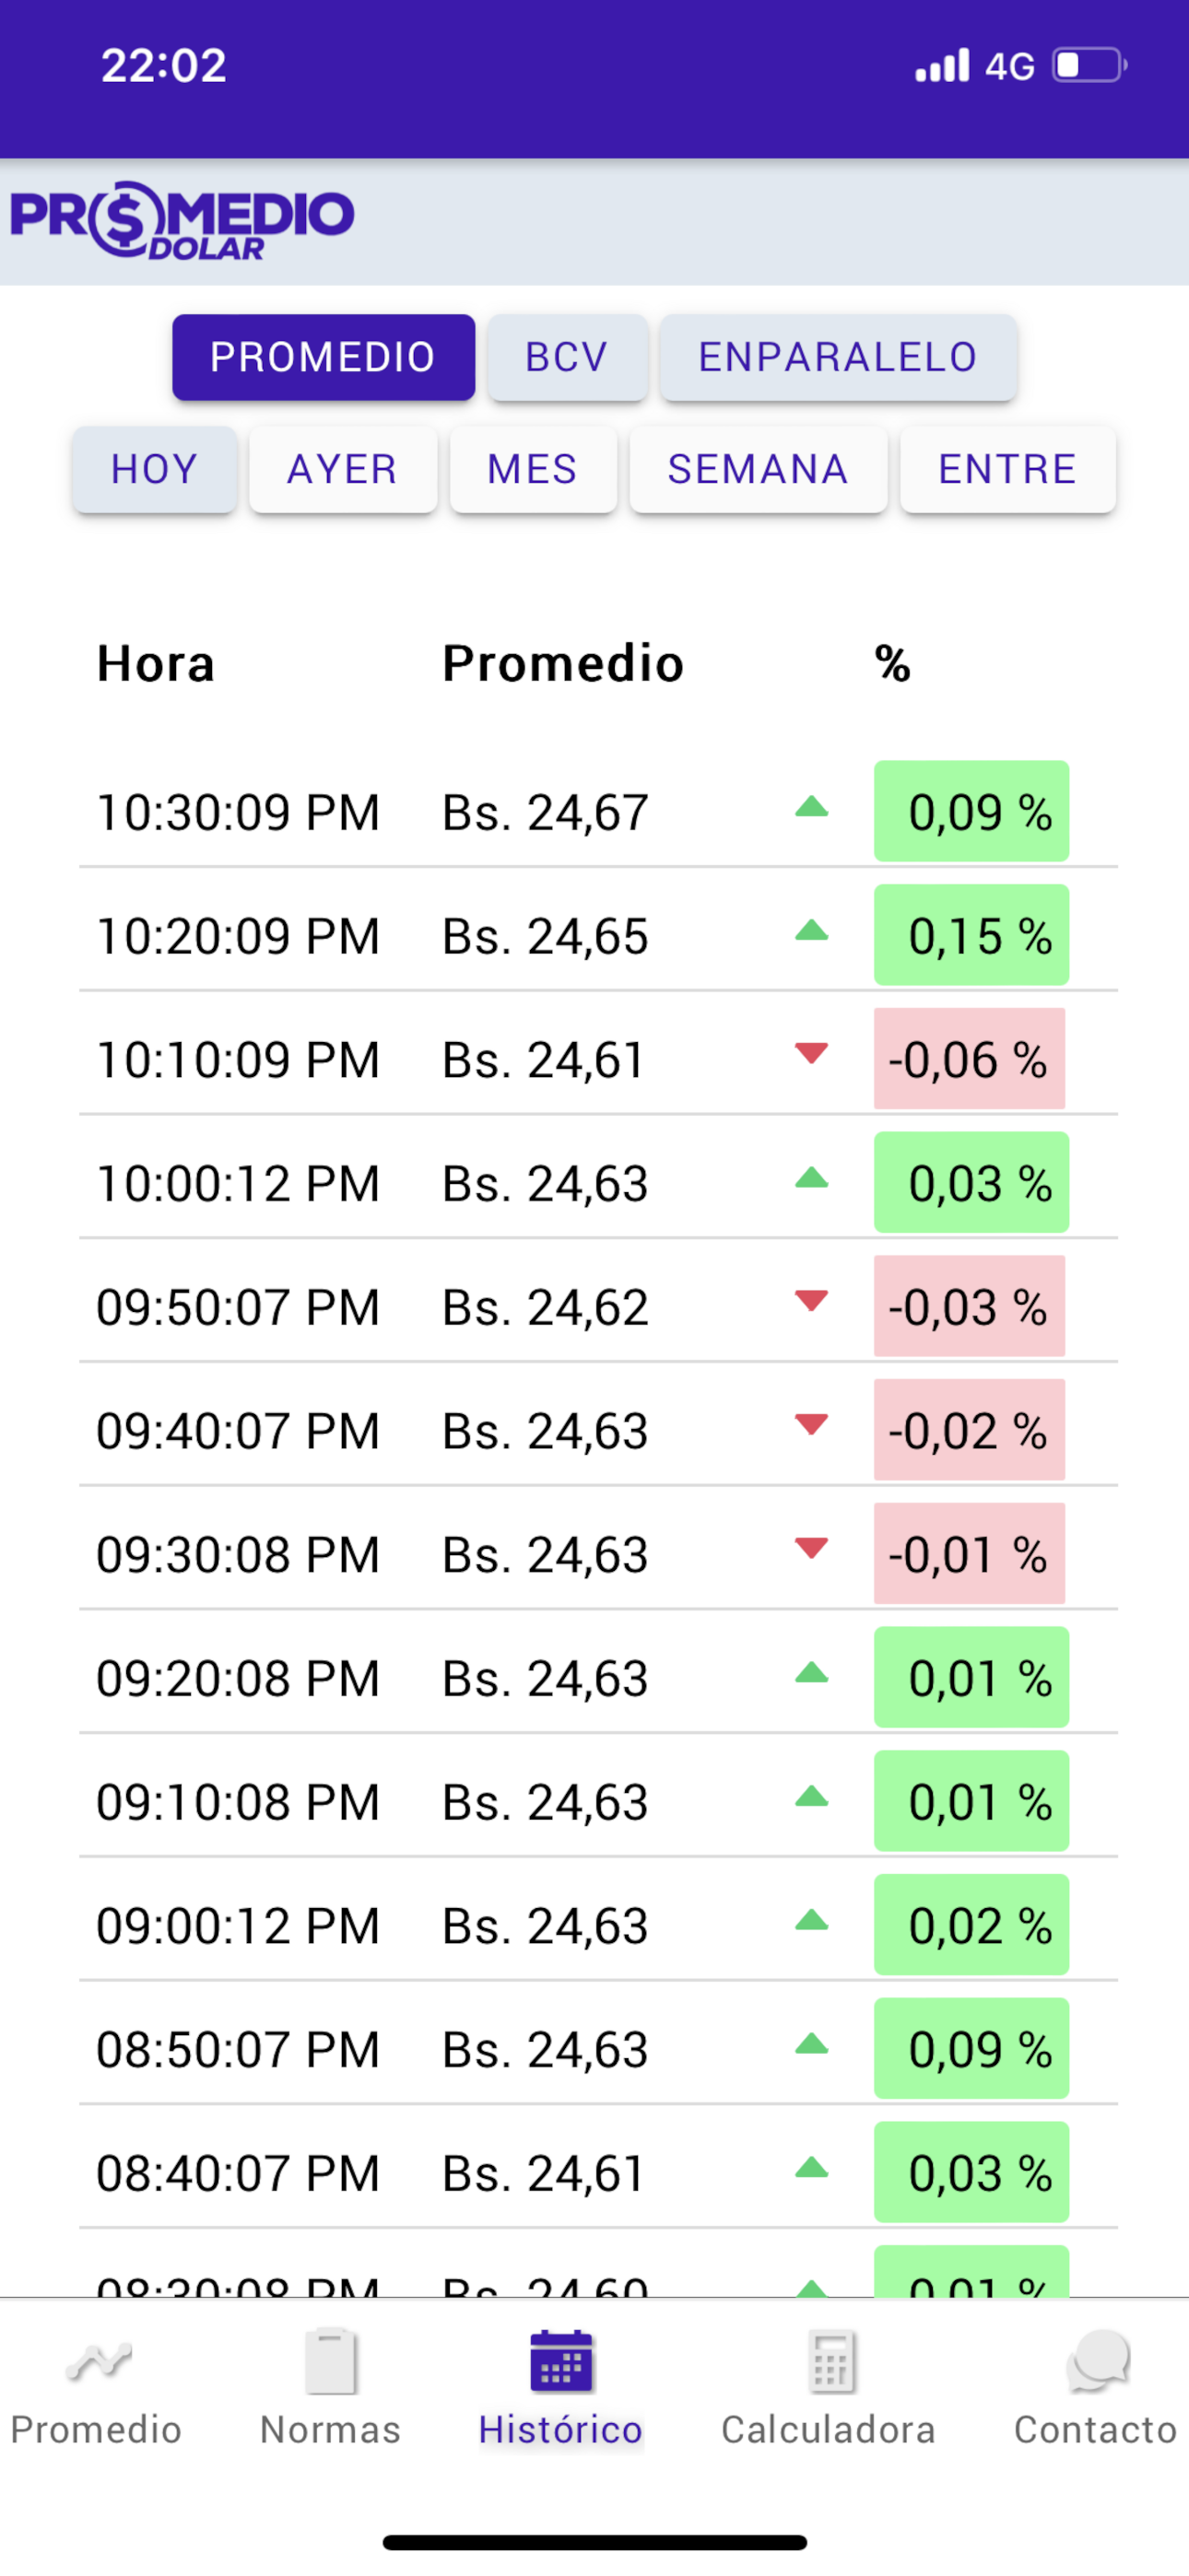Tap the Histórico calendar icon
Viewport: 1189px width, 2576px height.
tap(560, 2362)
